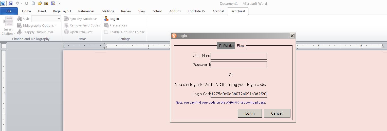
Task: Save the document using the floppy disk icon
Action: pos(11,3)
